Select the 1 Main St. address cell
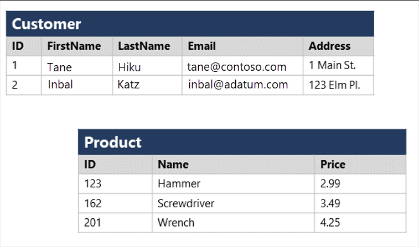The width and height of the screenshot is (419, 247). [332, 66]
